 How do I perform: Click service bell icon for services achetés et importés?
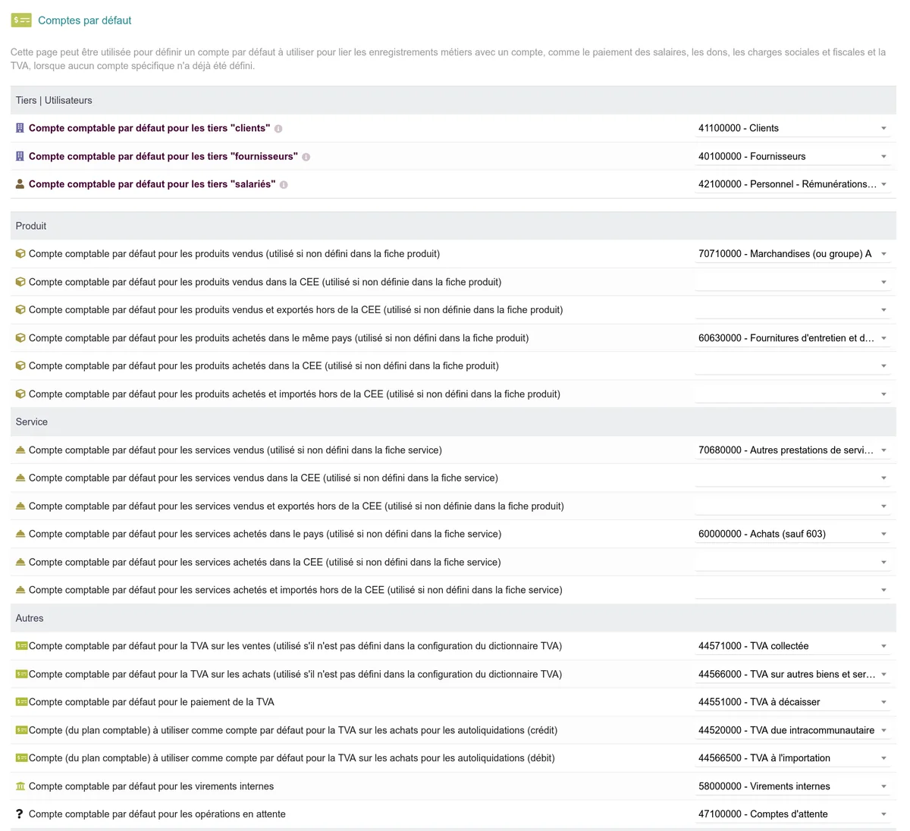click(x=20, y=591)
